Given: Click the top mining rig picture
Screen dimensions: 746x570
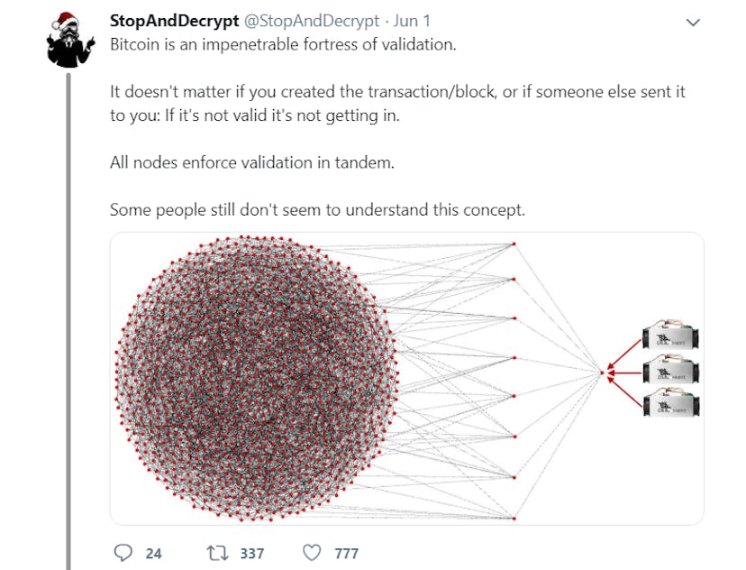Looking at the screenshot, I should (671, 336).
